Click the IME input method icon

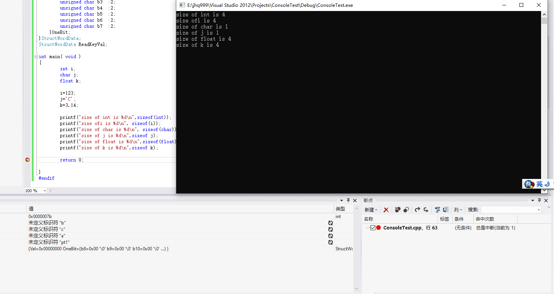529,184
